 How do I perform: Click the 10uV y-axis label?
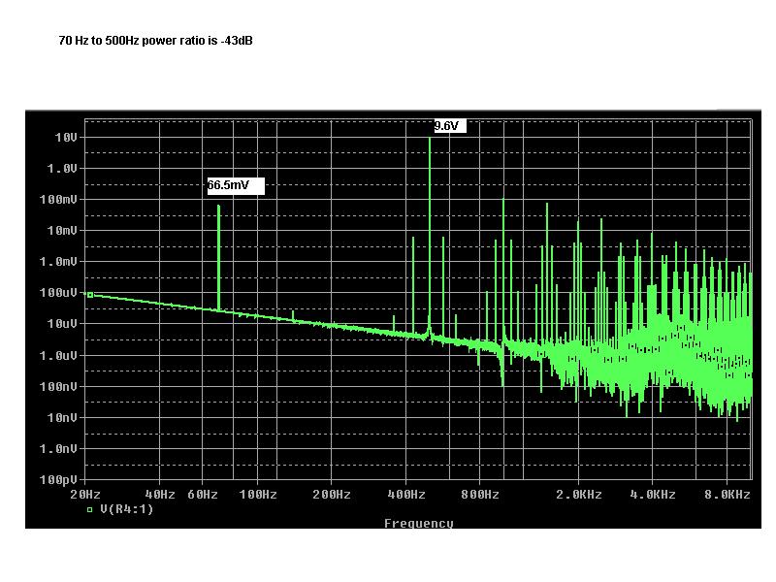[62, 324]
